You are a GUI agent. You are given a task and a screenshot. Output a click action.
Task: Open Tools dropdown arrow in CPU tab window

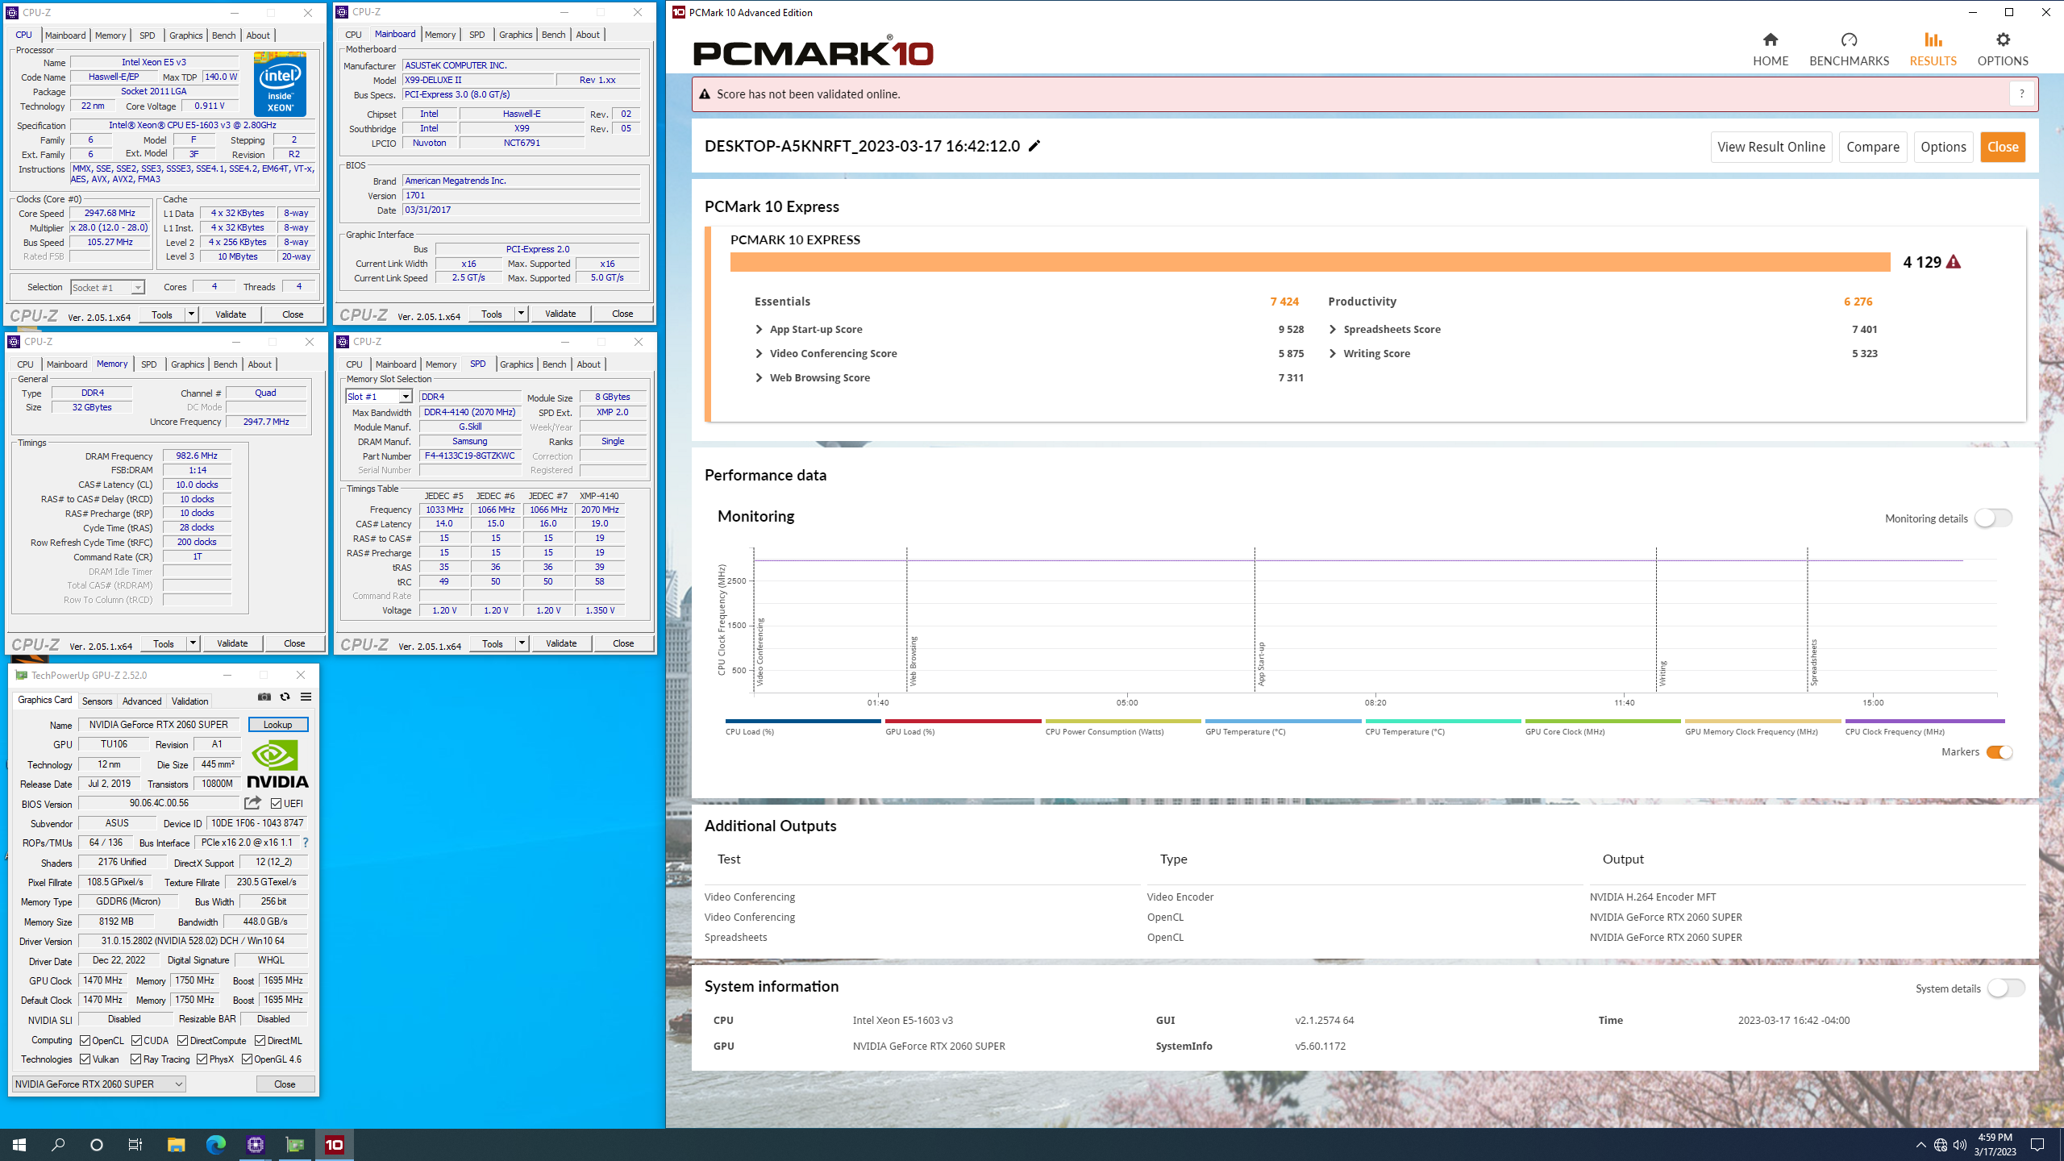click(x=191, y=314)
